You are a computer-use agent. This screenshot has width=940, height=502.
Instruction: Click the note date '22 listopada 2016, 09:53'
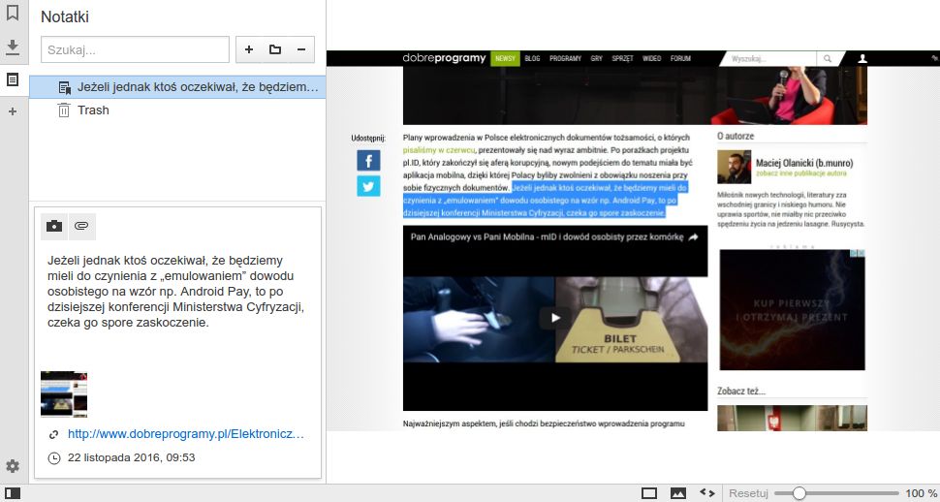tap(131, 457)
